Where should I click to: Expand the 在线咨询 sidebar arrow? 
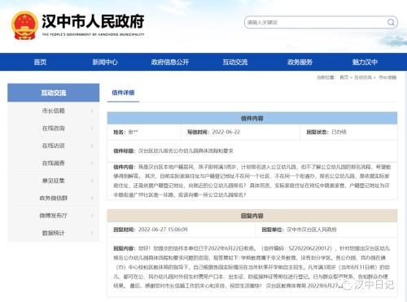(x=92, y=128)
